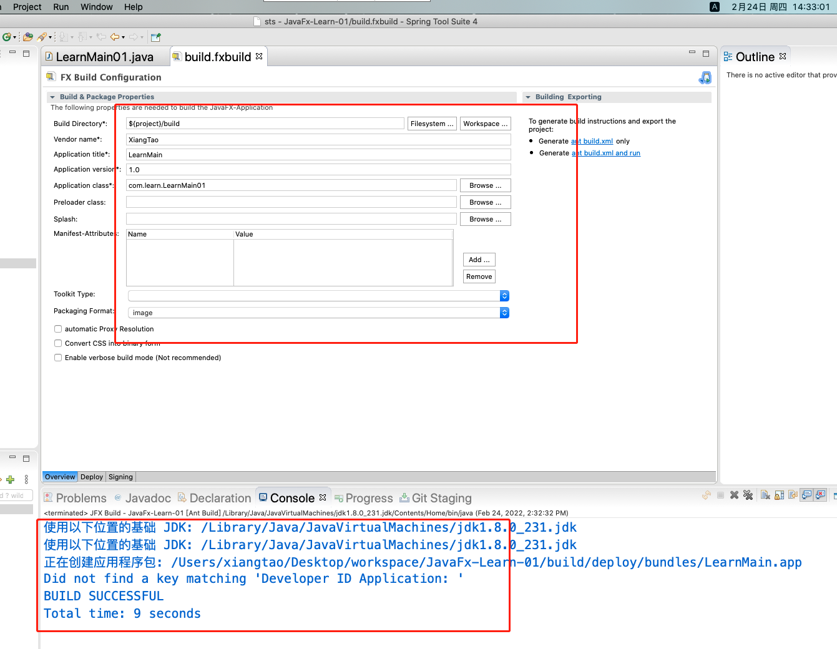Open the Progress view tab

pyautogui.click(x=363, y=498)
